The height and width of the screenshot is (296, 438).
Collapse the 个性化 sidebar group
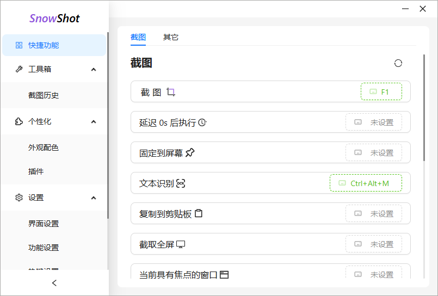coord(93,121)
